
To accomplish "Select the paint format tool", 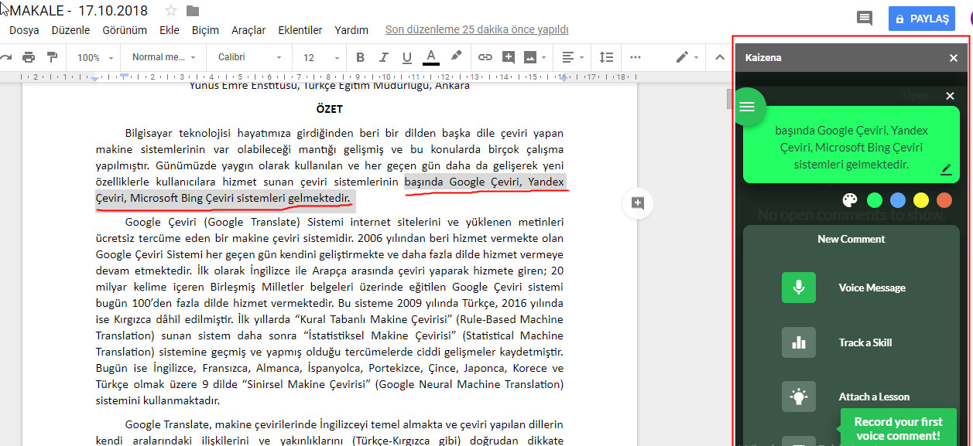I will coord(52,57).
